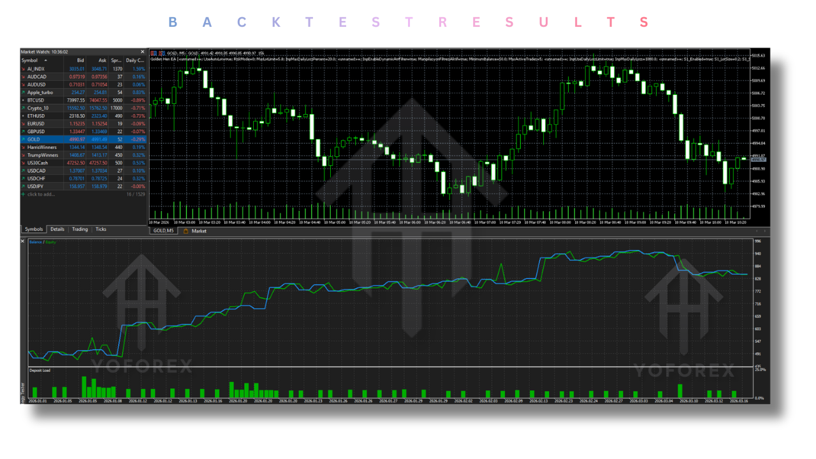
Task: Click the current price label on chart scale
Action: [759, 160]
